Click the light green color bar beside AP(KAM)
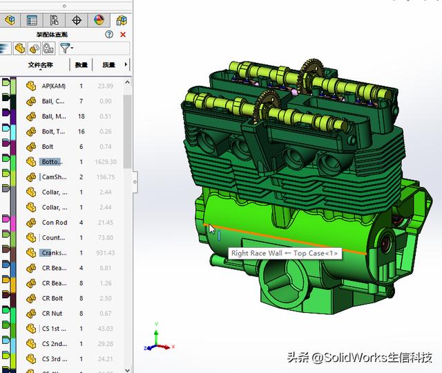Screen dimensions: 442x373 pos(13,86)
